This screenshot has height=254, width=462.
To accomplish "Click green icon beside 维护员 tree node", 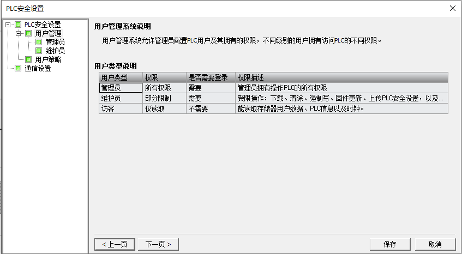I will tap(39, 51).
